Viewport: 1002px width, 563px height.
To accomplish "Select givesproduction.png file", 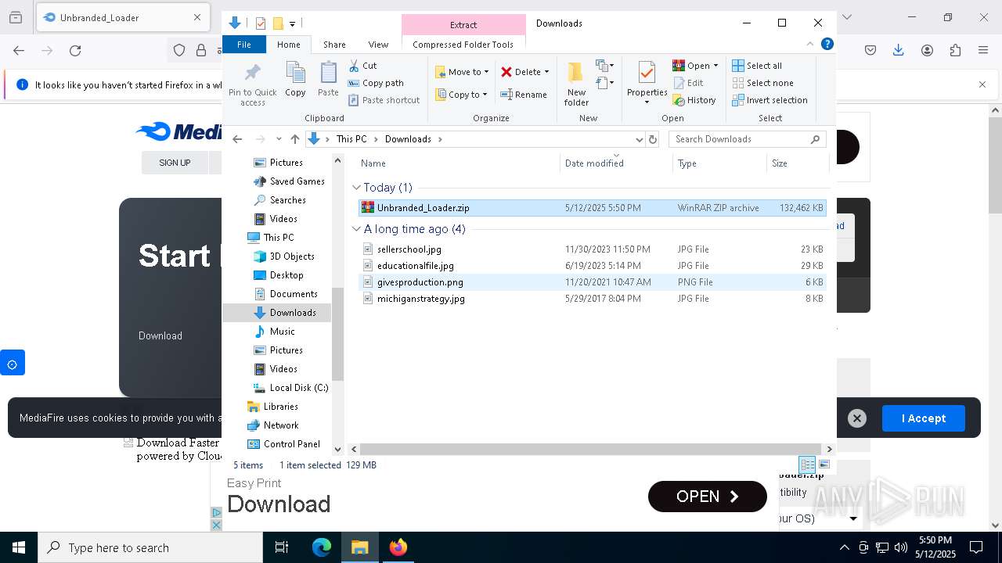I will pos(592,282).
